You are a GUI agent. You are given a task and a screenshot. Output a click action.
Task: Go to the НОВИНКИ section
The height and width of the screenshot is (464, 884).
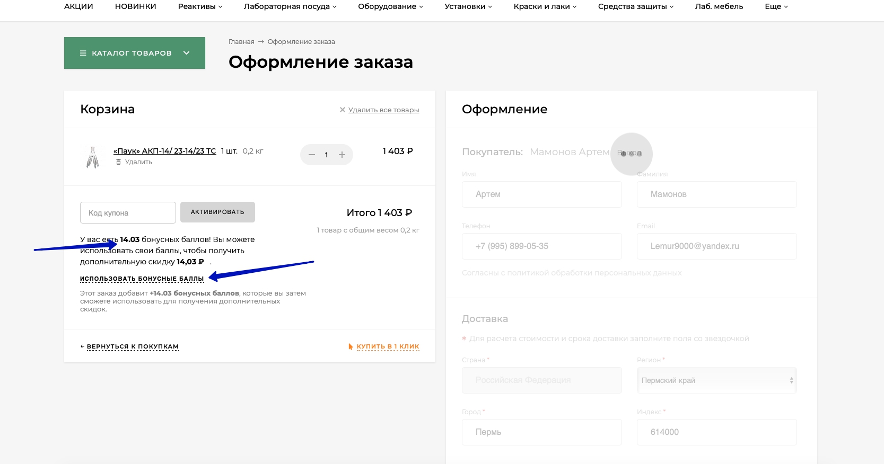tap(135, 6)
